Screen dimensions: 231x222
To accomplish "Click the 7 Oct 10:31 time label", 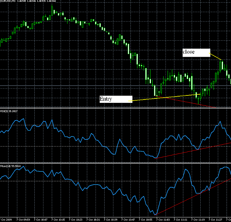I will [x=93, y=220].
